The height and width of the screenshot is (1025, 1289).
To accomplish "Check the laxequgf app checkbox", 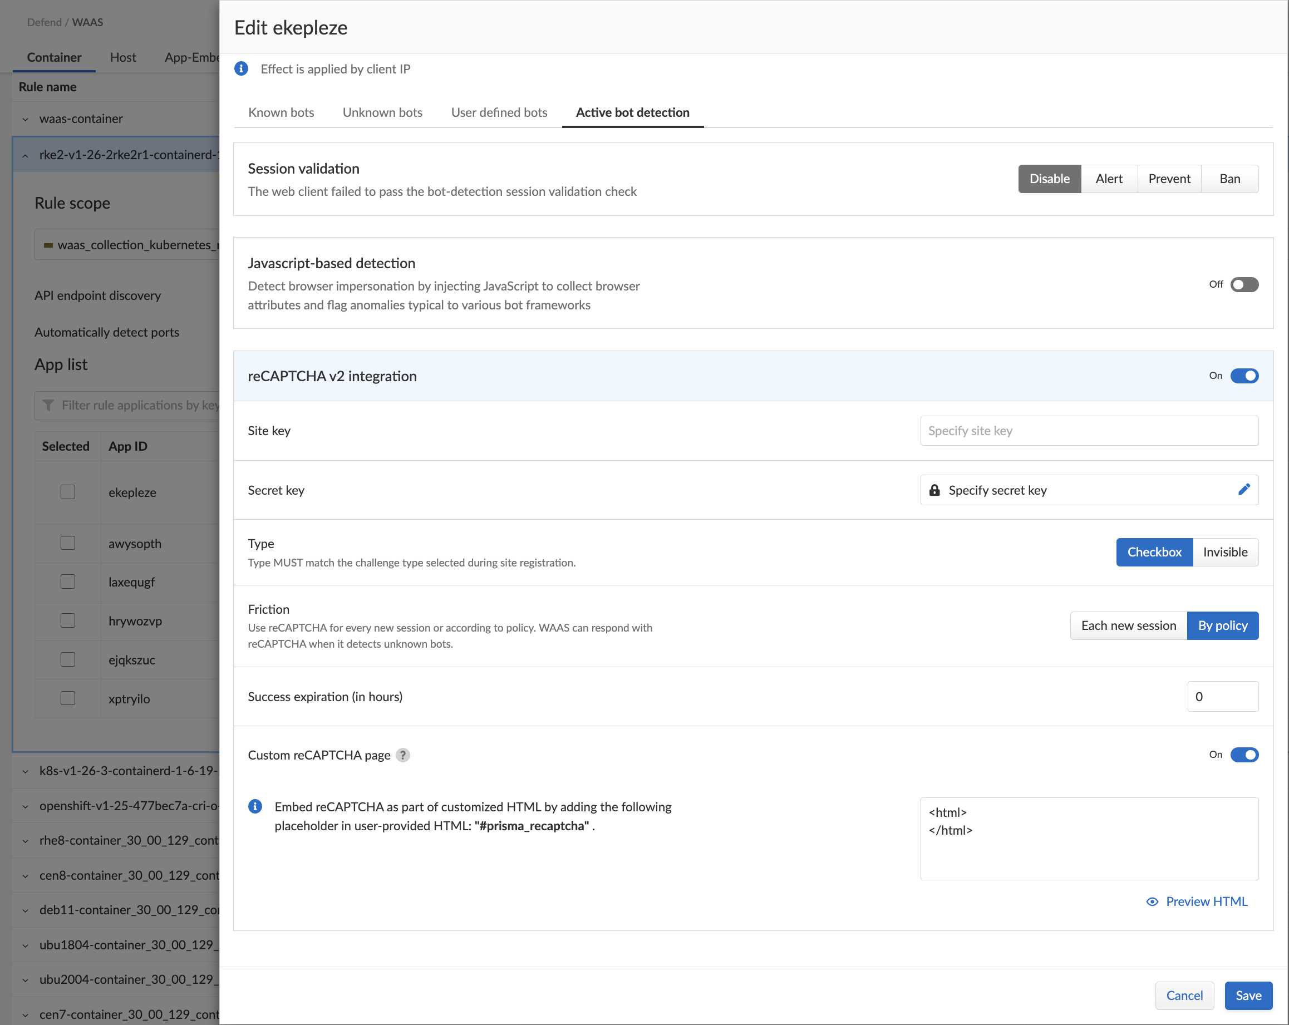I will pyautogui.click(x=67, y=582).
